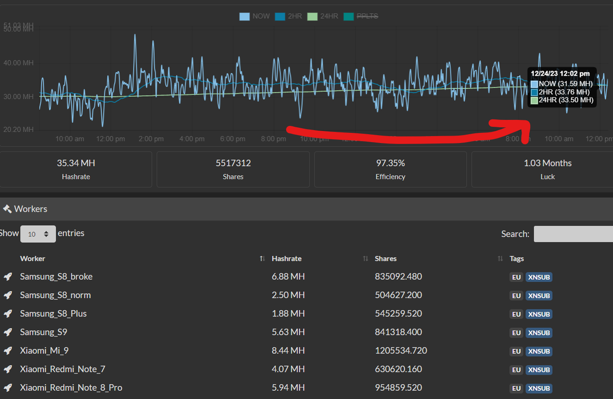Viewport: 613px width, 399px height.
Task: Toggle the 2HR series in chart legend
Action: (x=289, y=16)
